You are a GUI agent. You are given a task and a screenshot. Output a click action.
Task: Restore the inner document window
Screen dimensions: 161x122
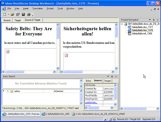[155, 9]
